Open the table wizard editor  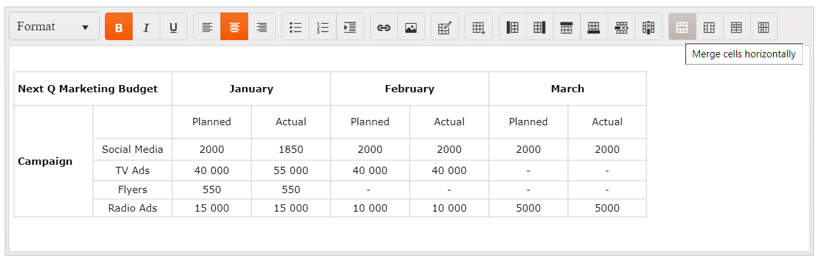pos(445,27)
